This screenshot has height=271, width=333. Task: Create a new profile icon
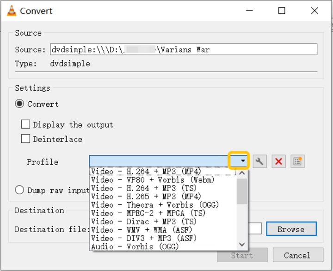coord(297,161)
